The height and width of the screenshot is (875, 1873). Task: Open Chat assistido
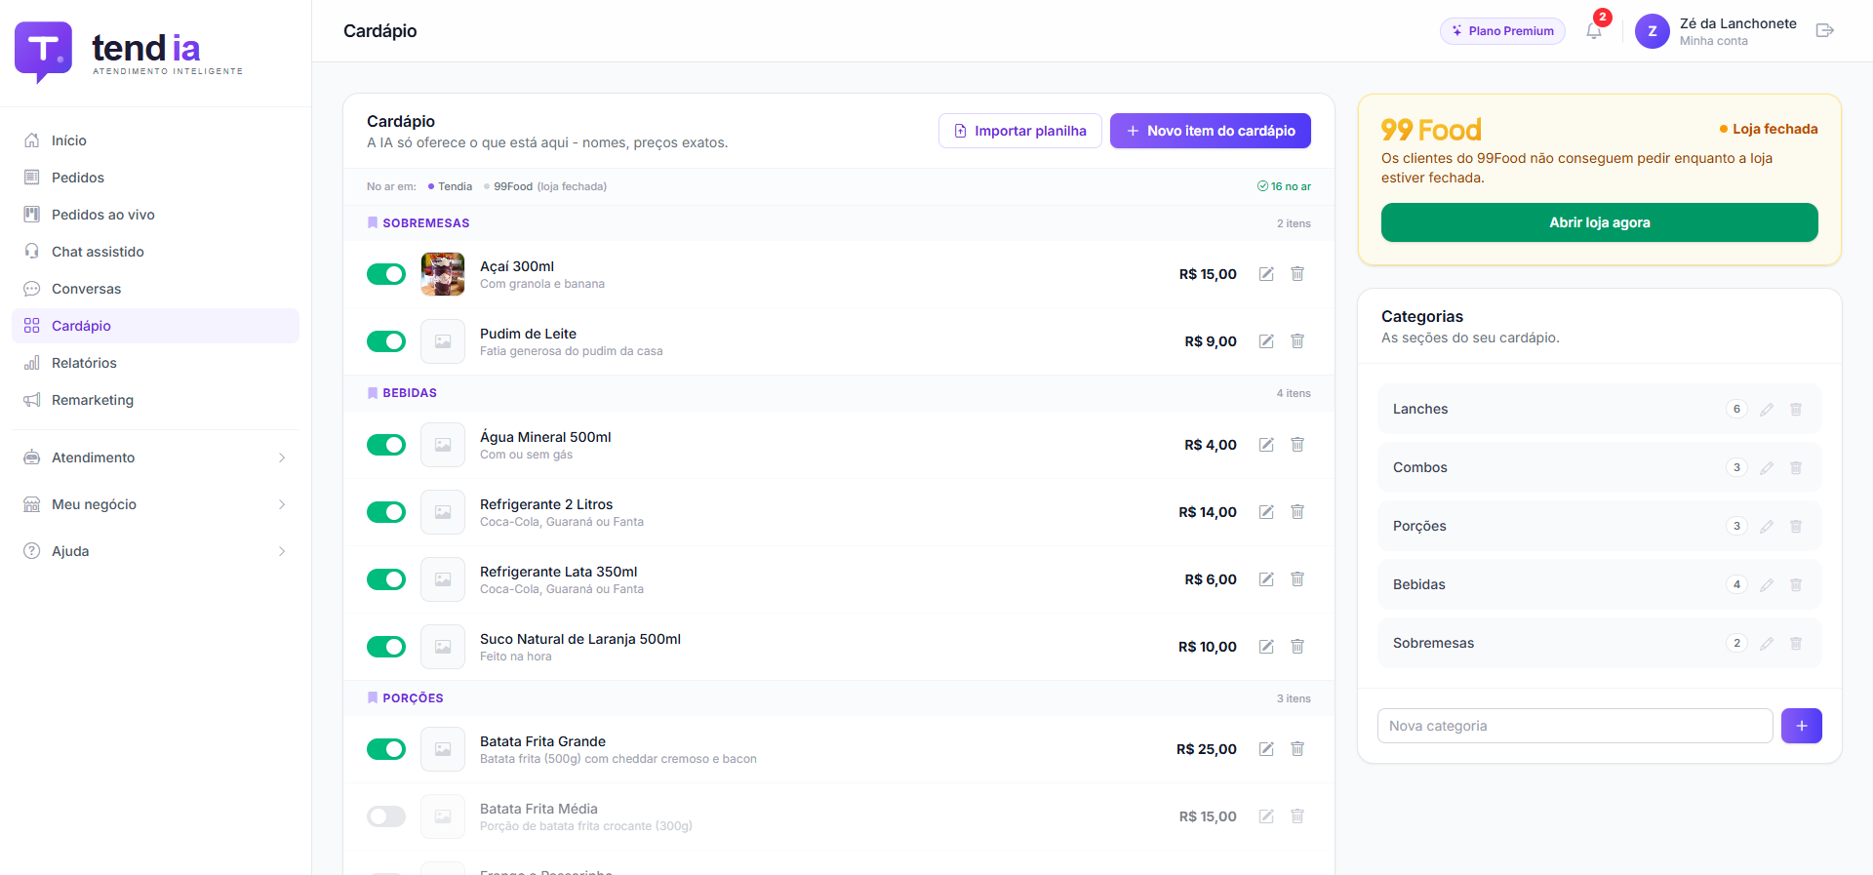pos(156,252)
